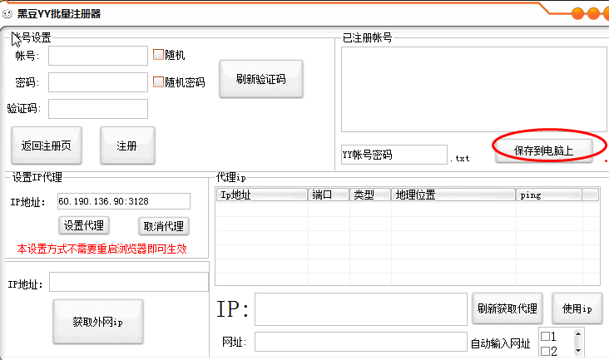609x360 pixels.
Task: Click the account (帐号) input field
Action: 98,56
